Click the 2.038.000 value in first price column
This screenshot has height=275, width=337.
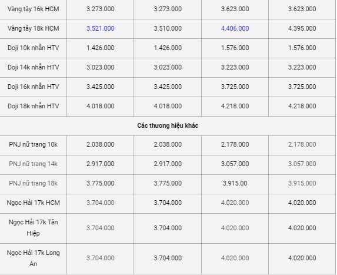coord(101,144)
